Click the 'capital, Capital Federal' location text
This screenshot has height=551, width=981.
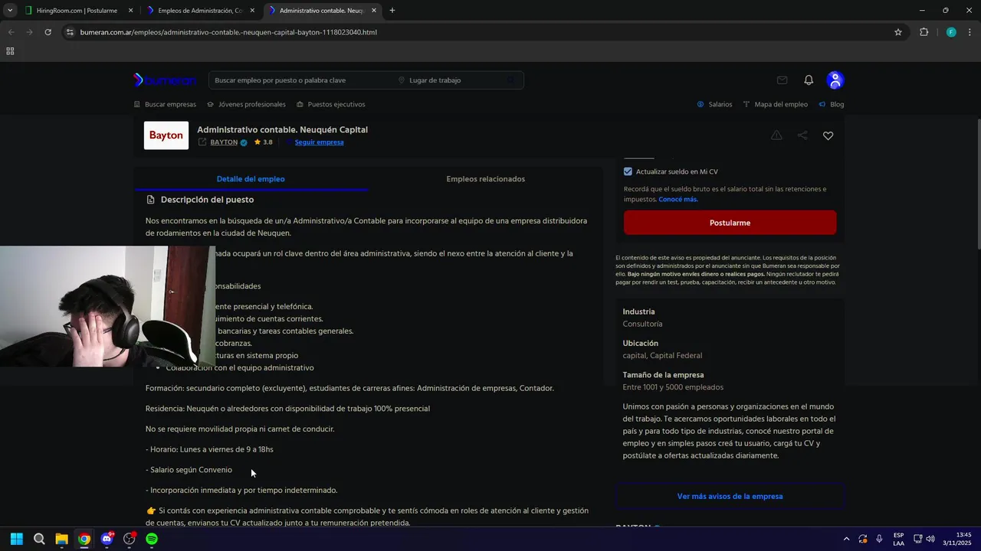[x=662, y=356]
